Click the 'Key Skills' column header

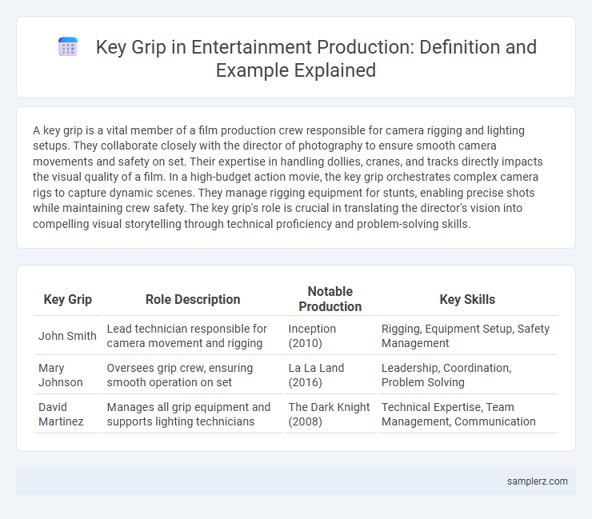pos(467,299)
